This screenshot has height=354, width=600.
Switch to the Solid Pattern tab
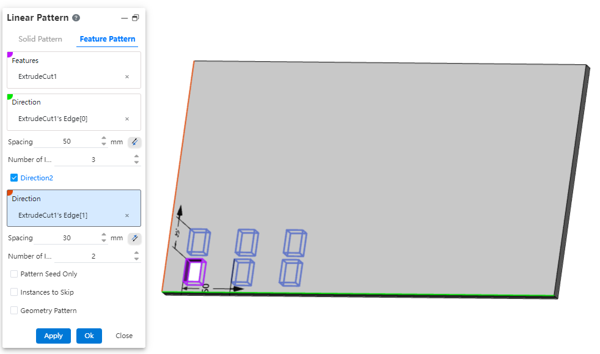point(40,39)
